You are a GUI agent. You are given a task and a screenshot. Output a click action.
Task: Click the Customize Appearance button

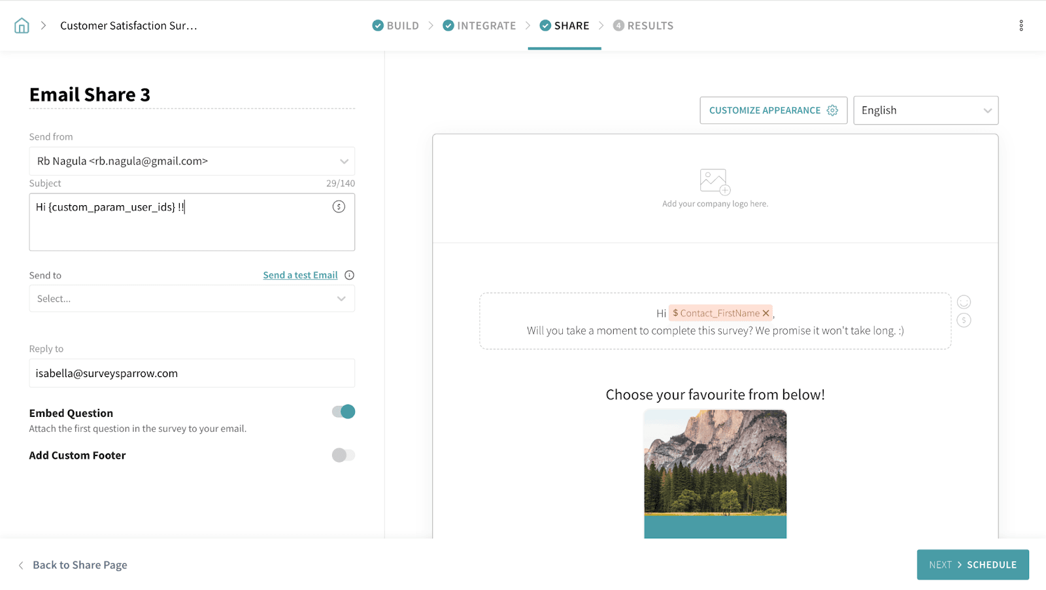point(773,110)
